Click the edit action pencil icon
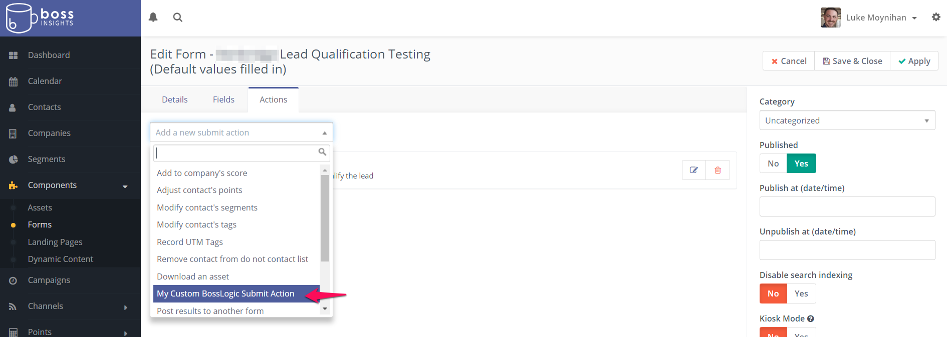947x337 pixels. 694,170
